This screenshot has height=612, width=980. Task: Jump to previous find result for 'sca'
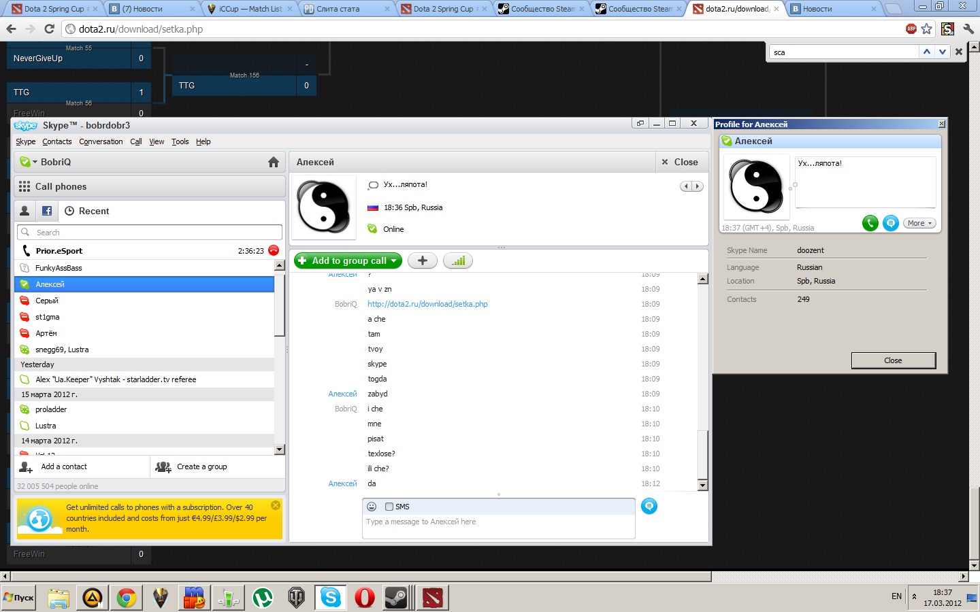[x=926, y=52]
